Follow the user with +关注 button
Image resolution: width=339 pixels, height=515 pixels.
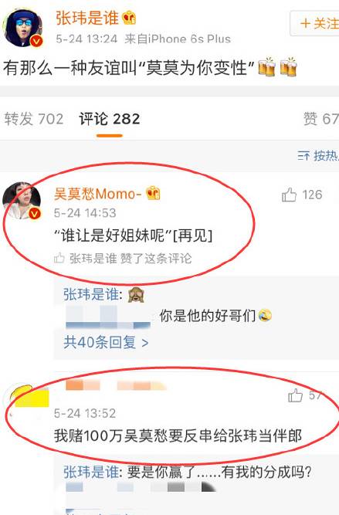pos(315,23)
